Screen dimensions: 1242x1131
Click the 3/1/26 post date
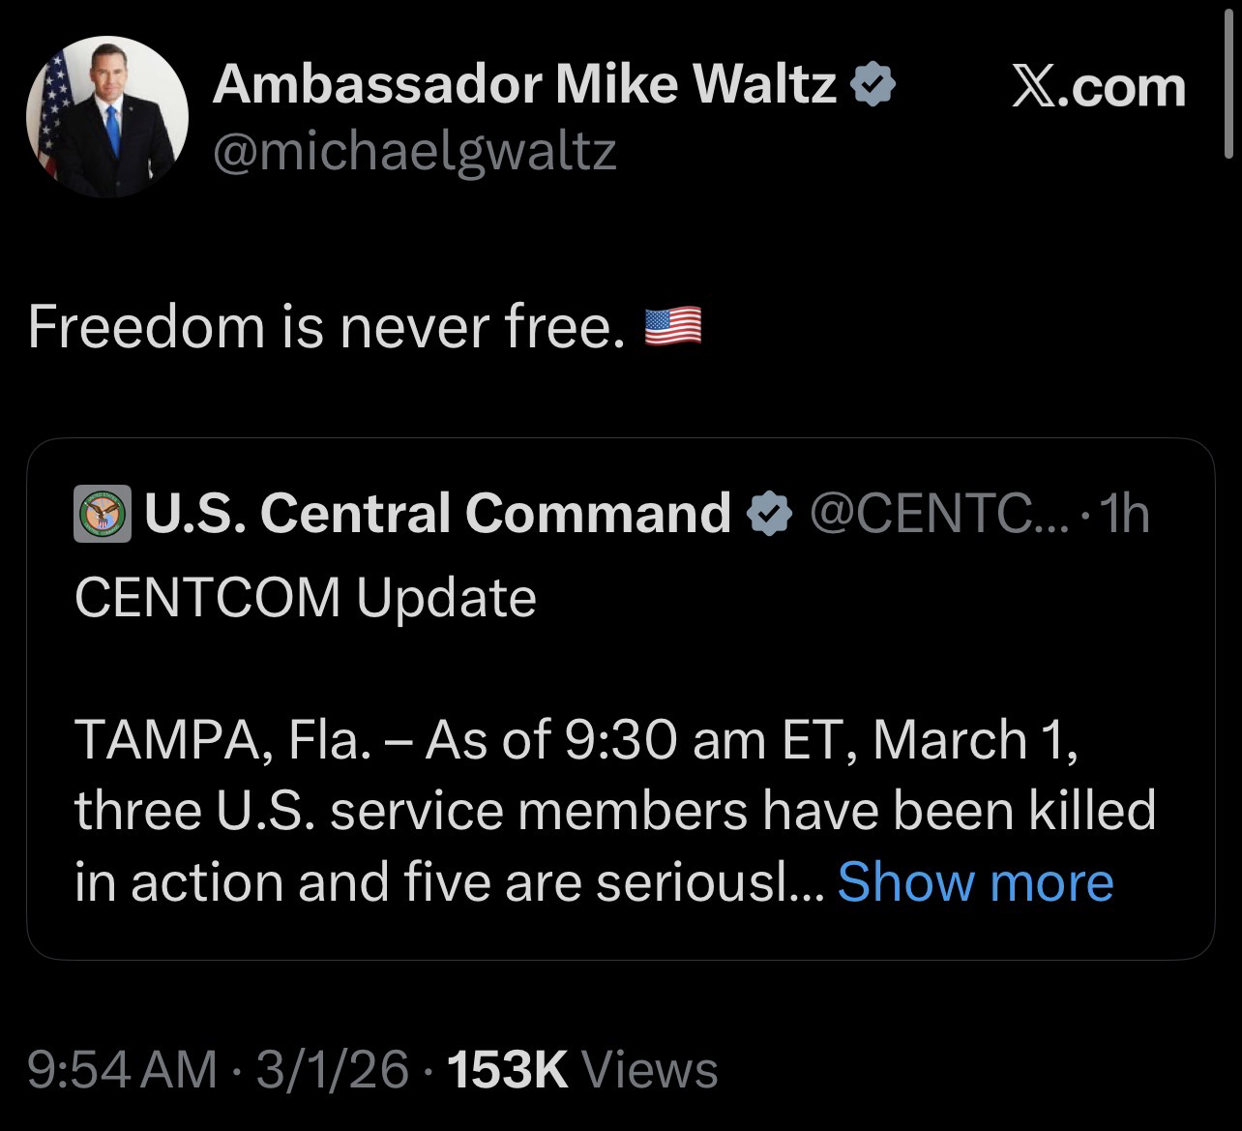pyautogui.click(x=331, y=1069)
